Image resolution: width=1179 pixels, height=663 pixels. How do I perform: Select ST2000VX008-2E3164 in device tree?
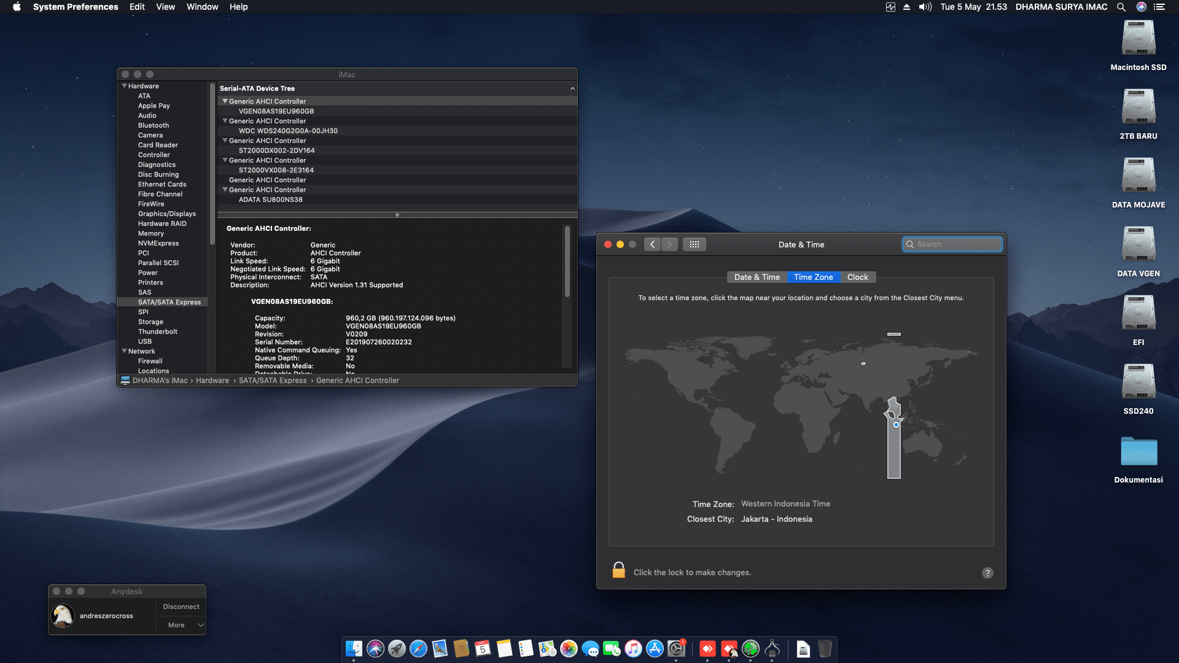276,170
